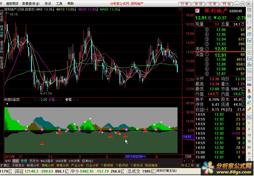Open the 新闻分析 tab

[33, 165]
